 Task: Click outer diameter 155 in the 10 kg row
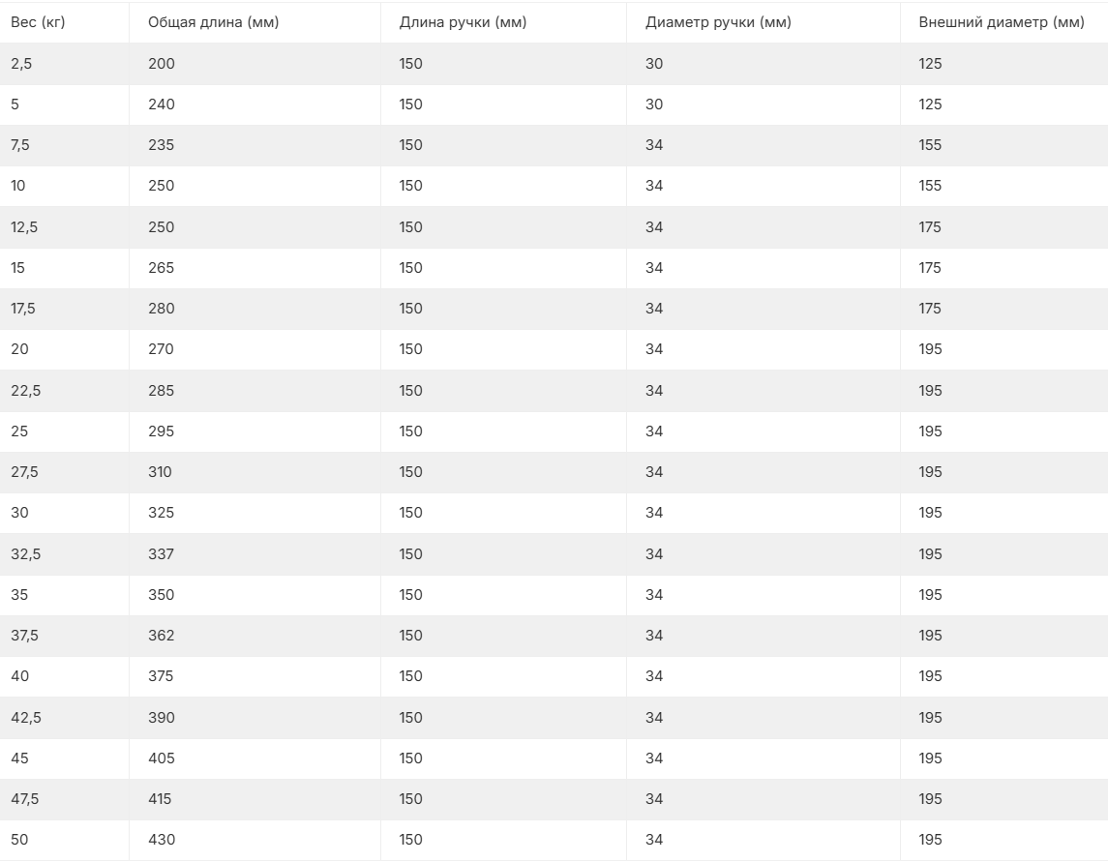pos(930,186)
